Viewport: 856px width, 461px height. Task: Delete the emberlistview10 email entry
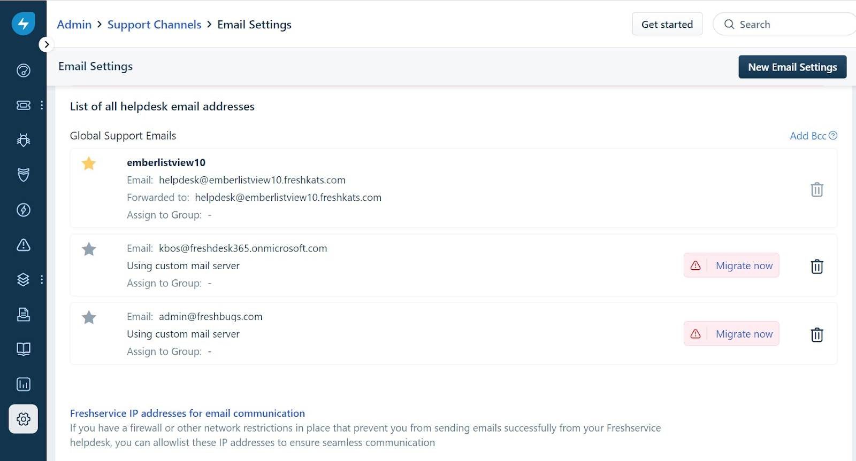816,189
